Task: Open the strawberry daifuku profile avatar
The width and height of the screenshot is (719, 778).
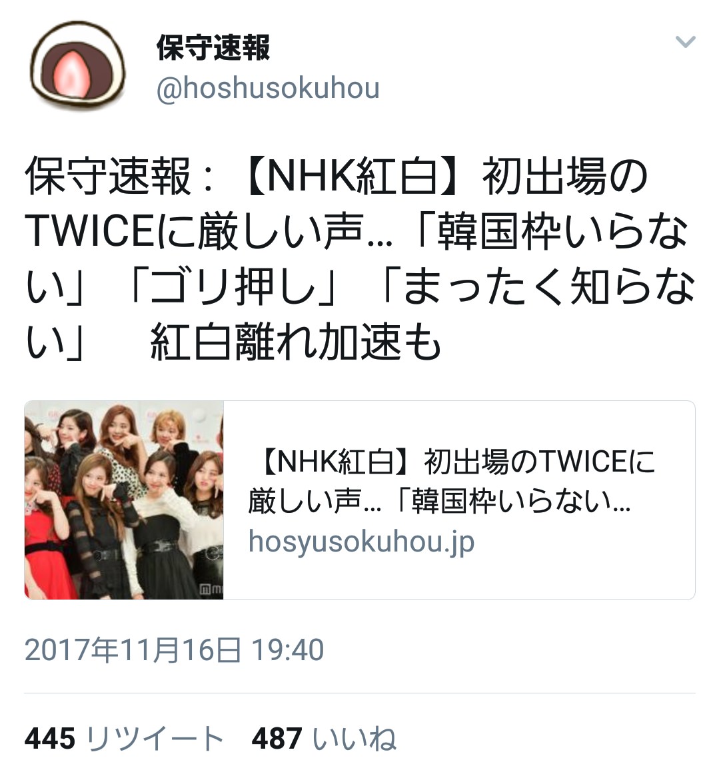Action: [x=77, y=65]
